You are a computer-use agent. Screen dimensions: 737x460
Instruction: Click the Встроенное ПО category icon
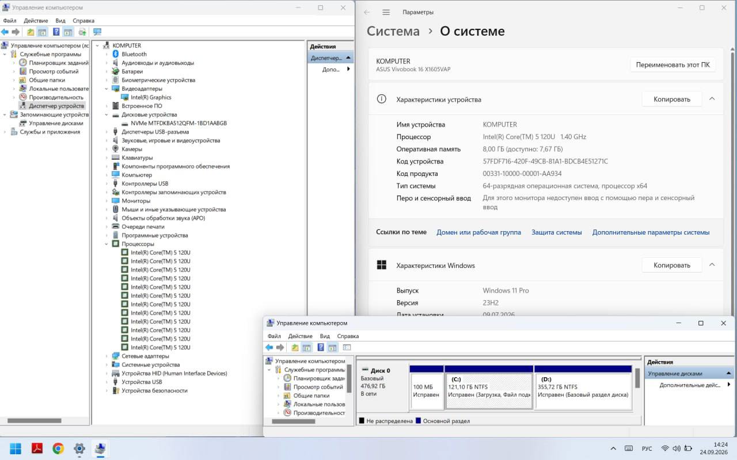(x=116, y=106)
